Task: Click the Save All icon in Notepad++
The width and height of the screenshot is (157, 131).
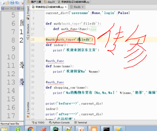Action: 17,2
